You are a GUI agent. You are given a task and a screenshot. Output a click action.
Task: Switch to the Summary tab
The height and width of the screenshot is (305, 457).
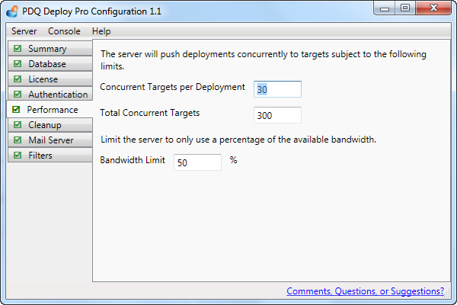50,49
